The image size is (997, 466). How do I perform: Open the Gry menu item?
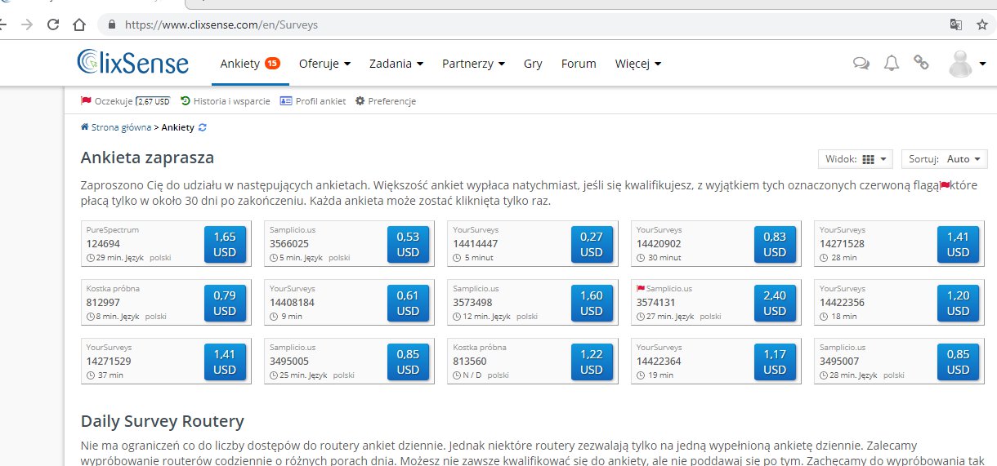tap(533, 64)
